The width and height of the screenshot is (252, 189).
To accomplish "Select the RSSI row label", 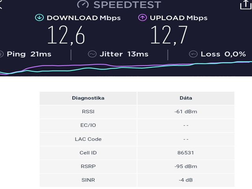I will [x=88, y=111].
